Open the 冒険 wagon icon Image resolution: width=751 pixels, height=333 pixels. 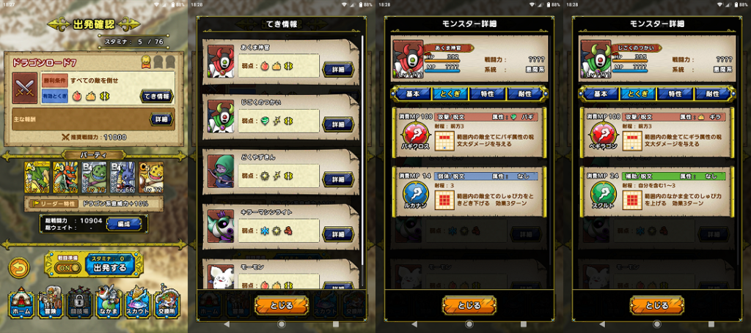tap(51, 302)
